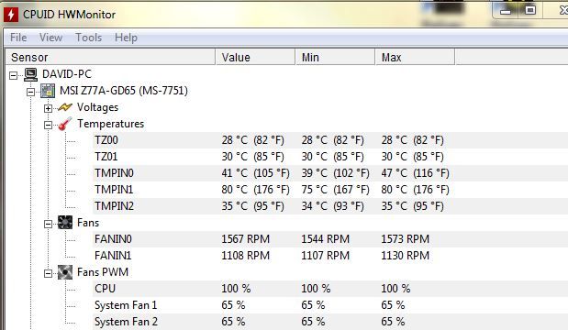Select the Fans PWM label

point(103,272)
